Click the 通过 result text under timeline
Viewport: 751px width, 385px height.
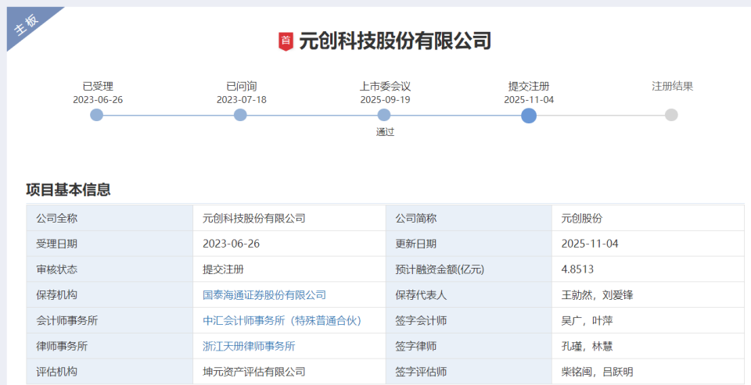click(385, 132)
